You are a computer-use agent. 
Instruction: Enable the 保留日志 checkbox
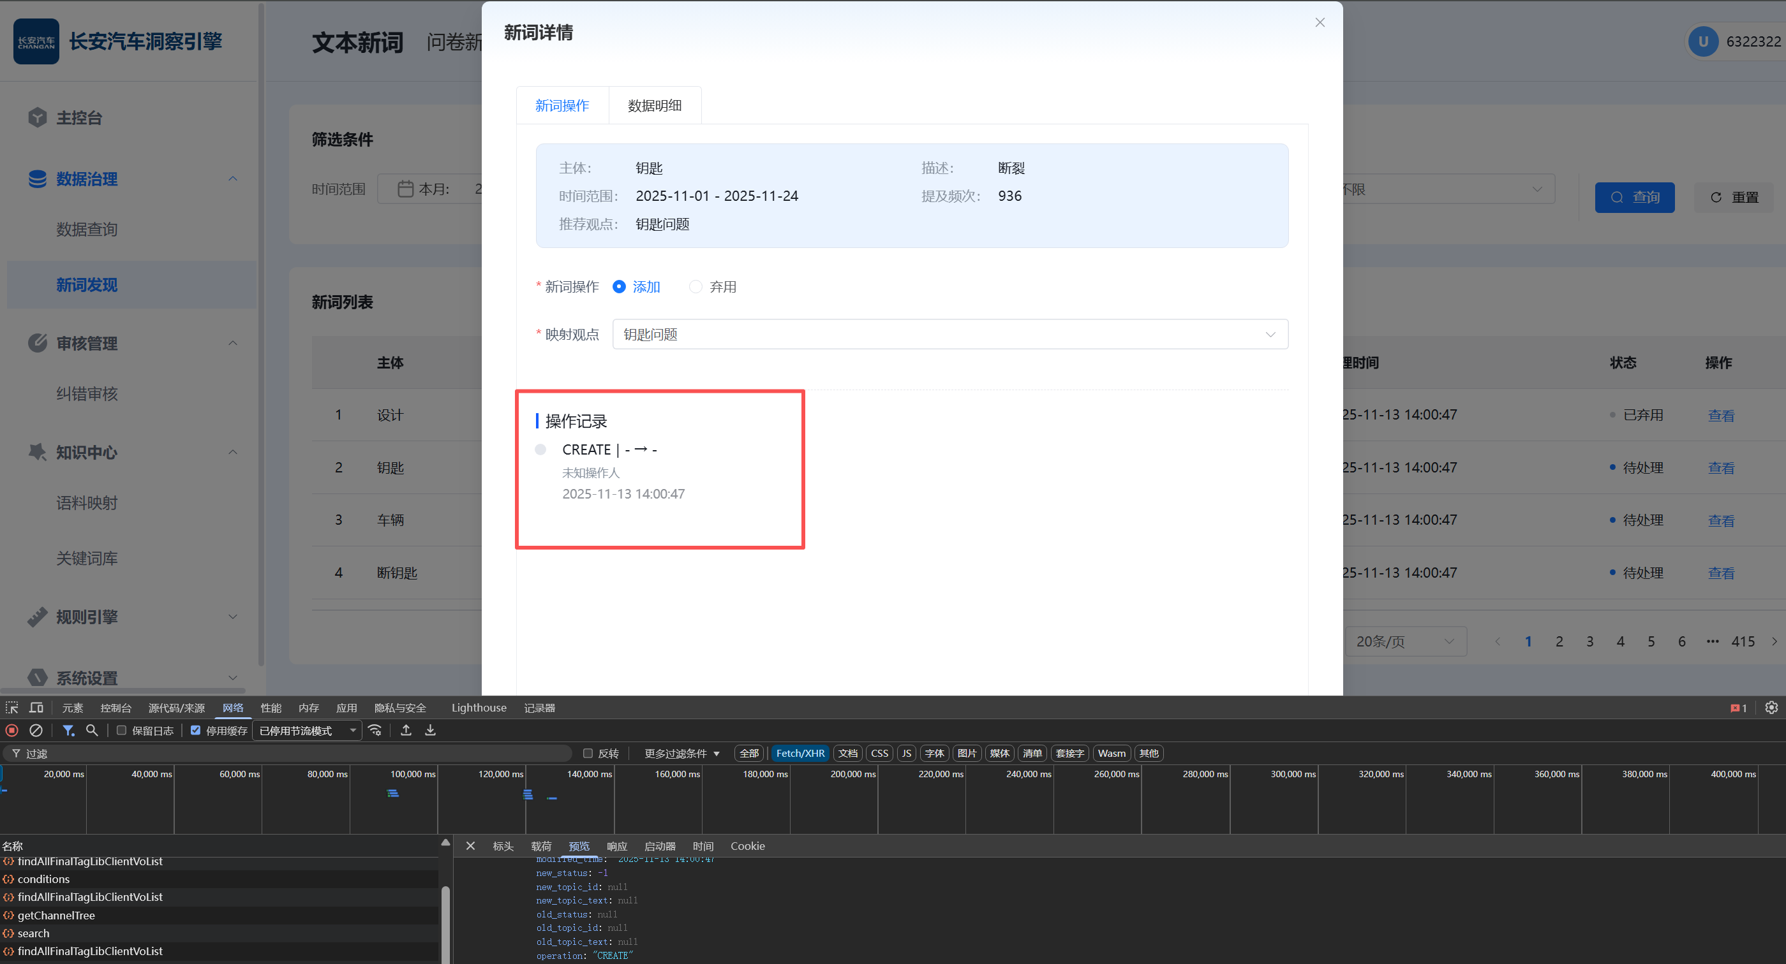pos(121,730)
